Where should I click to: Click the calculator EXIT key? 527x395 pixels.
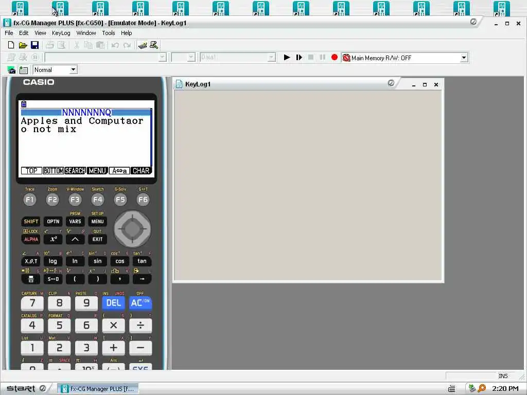tap(97, 239)
